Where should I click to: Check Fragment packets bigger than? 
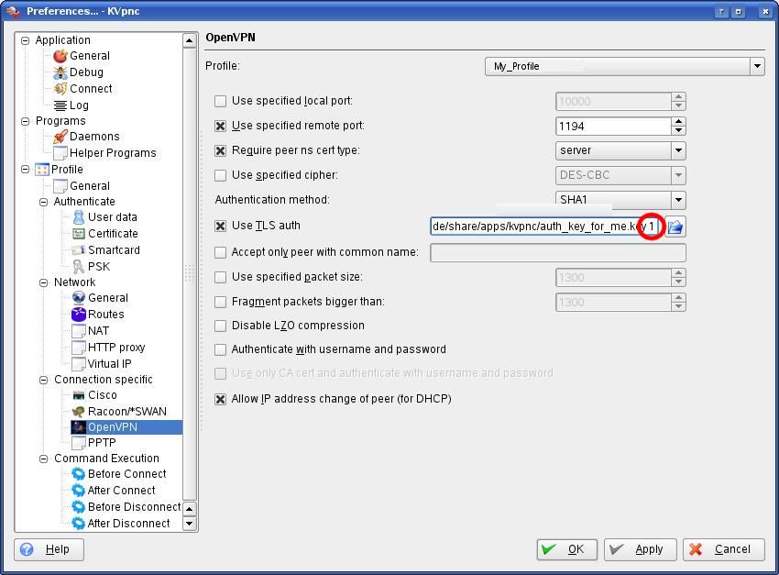coord(220,302)
